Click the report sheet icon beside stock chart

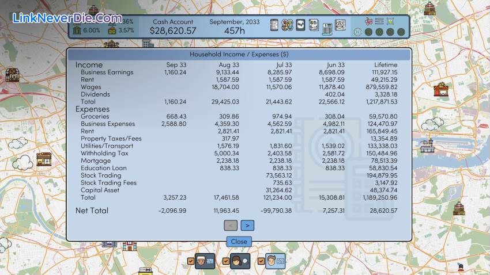[314, 24]
